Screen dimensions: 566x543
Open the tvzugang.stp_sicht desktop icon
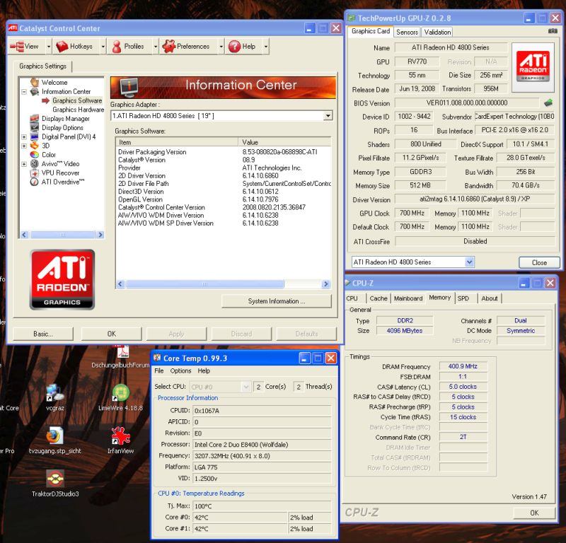[x=55, y=440]
